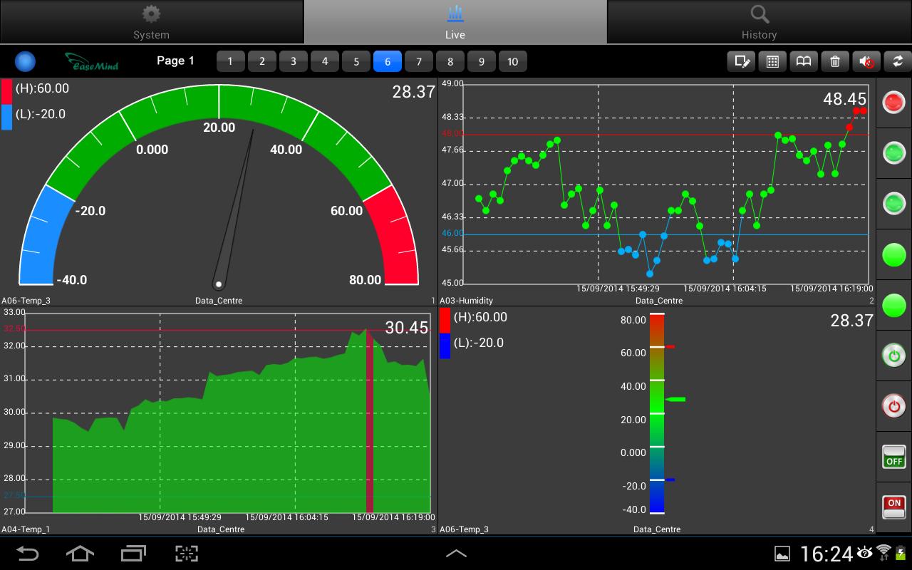
Task: Click the red 48.00 threshold label
Action: [x=452, y=133]
